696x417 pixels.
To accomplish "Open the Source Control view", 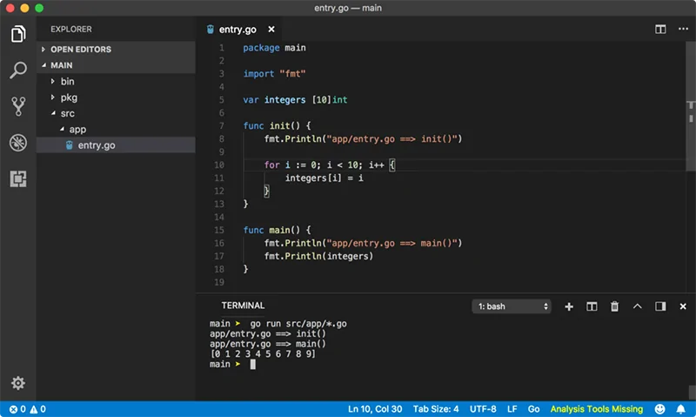I will tap(17, 106).
